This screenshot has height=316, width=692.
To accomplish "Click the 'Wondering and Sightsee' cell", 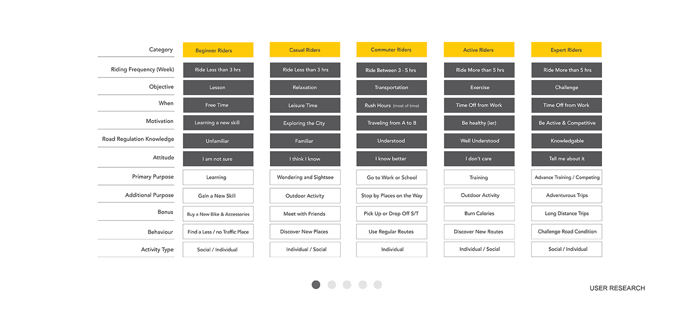I will pyautogui.click(x=305, y=177).
